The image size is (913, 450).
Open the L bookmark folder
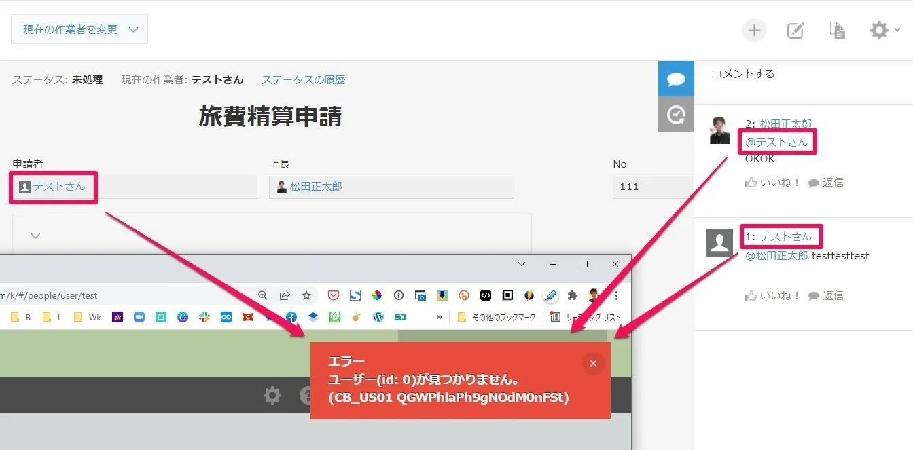(52, 317)
